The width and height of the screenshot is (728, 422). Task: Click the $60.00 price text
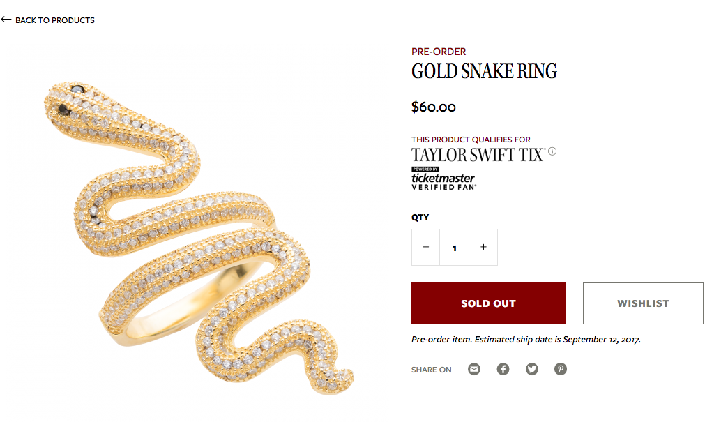point(434,107)
